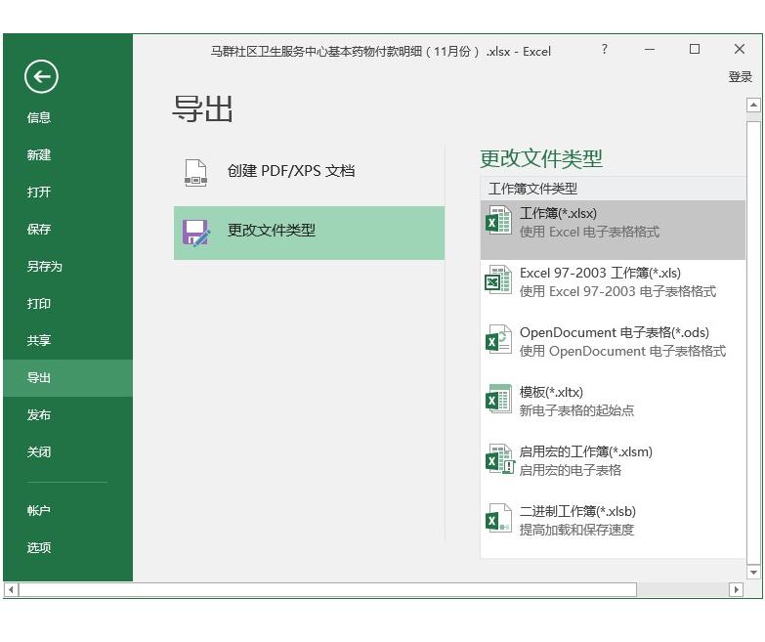Click the vertical scrollbar up arrow
The height and width of the screenshot is (642, 765).
coord(753,105)
